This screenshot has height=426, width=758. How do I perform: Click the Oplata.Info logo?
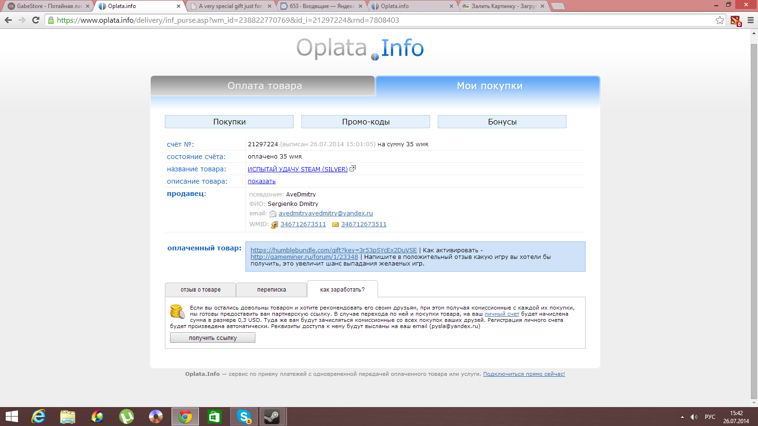click(x=360, y=48)
